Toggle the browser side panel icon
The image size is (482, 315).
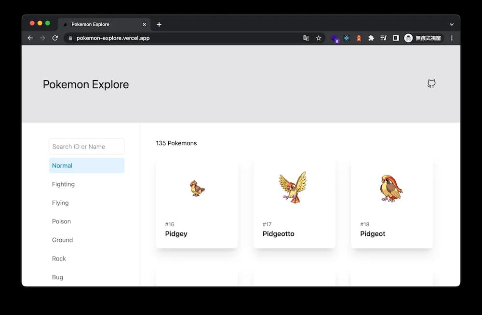tap(396, 38)
